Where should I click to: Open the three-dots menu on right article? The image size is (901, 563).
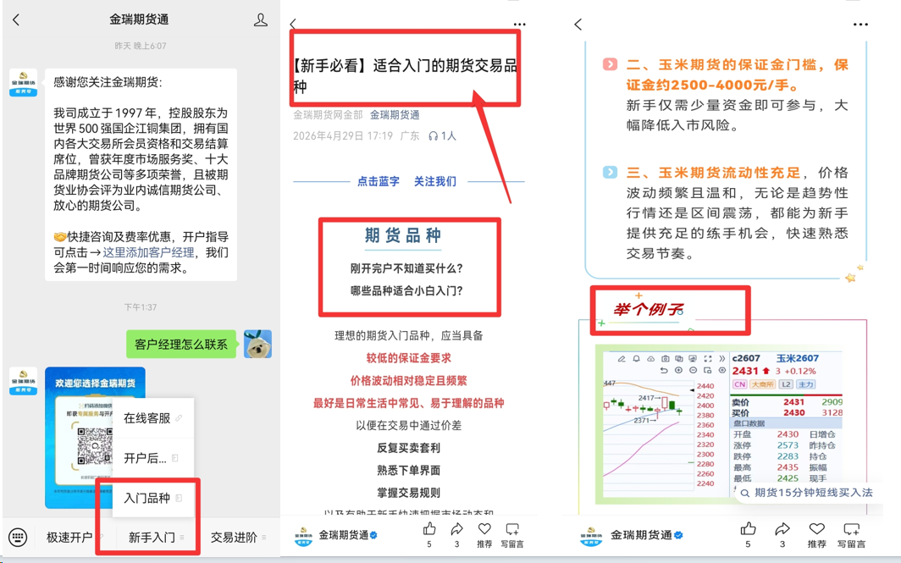(x=860, y=24)
